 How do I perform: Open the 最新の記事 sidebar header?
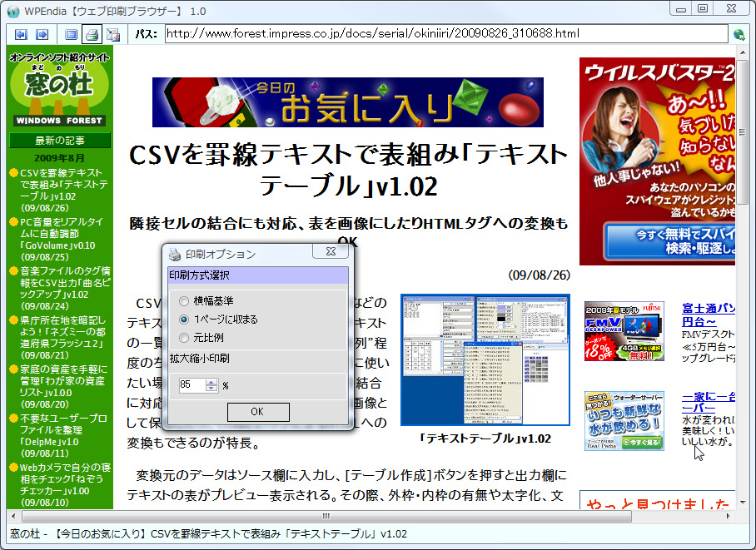[60, 141]
